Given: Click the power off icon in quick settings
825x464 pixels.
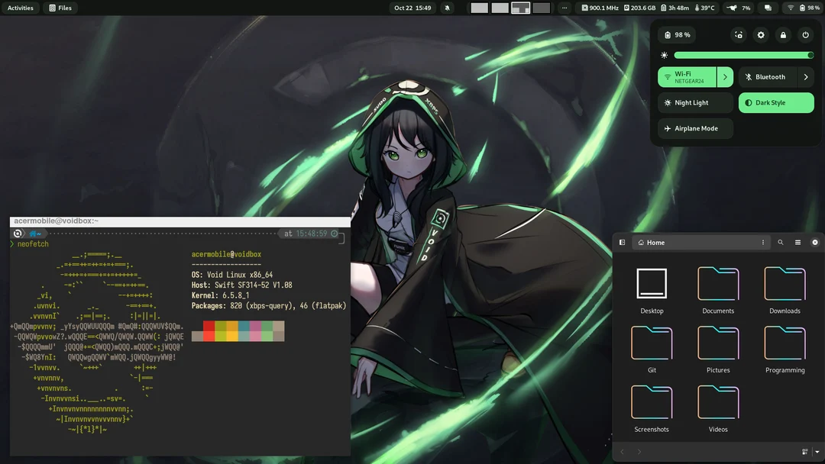Looking at the screenshot, I should click(x=805, y=34).
